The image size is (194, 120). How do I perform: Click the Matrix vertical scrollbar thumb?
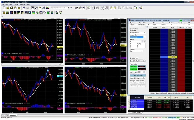193,61
